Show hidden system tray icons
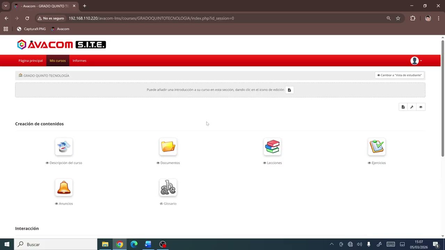 click(332, 244)
